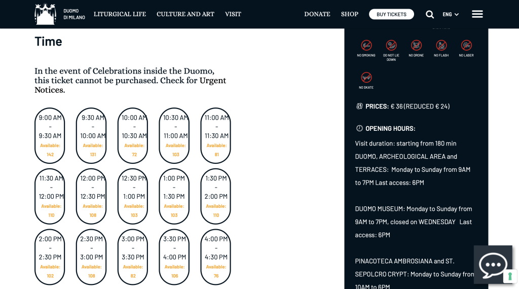Click the Do Not Lie Down icon
The image size is (519, 289).
coord(391,45)
